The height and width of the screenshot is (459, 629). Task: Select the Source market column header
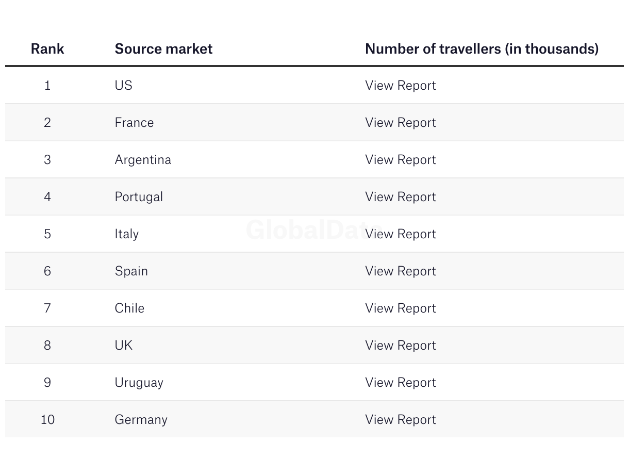coord(163,48)
